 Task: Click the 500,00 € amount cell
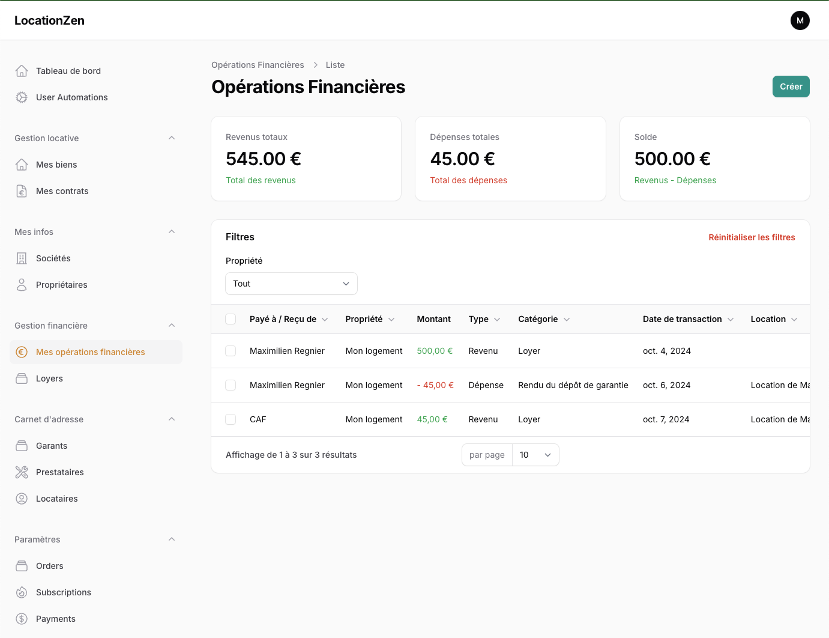(435, 351)
